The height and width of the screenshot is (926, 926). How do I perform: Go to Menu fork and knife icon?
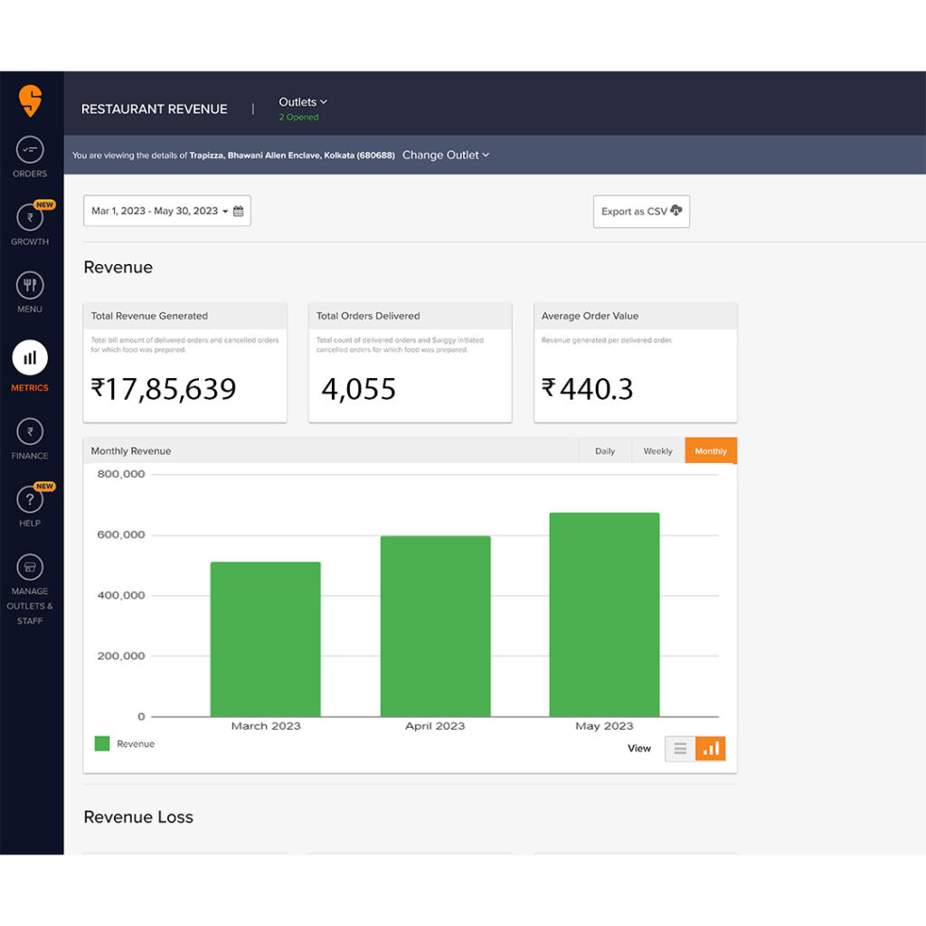[30, 286]
